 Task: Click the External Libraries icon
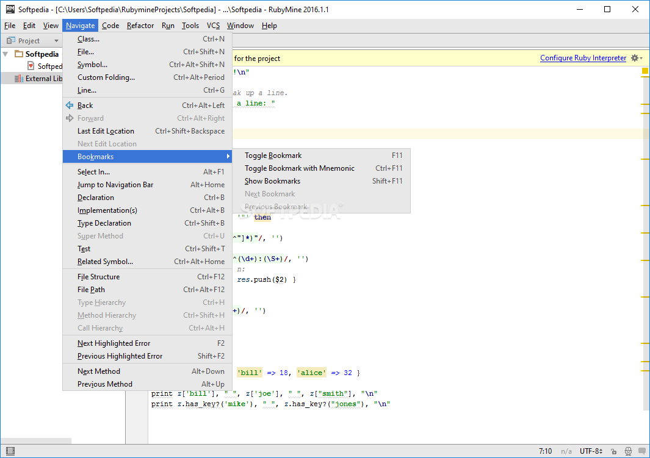tap(19, 78)
